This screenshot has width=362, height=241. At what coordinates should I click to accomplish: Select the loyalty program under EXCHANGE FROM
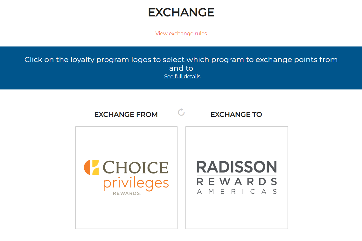click(126, 177)
